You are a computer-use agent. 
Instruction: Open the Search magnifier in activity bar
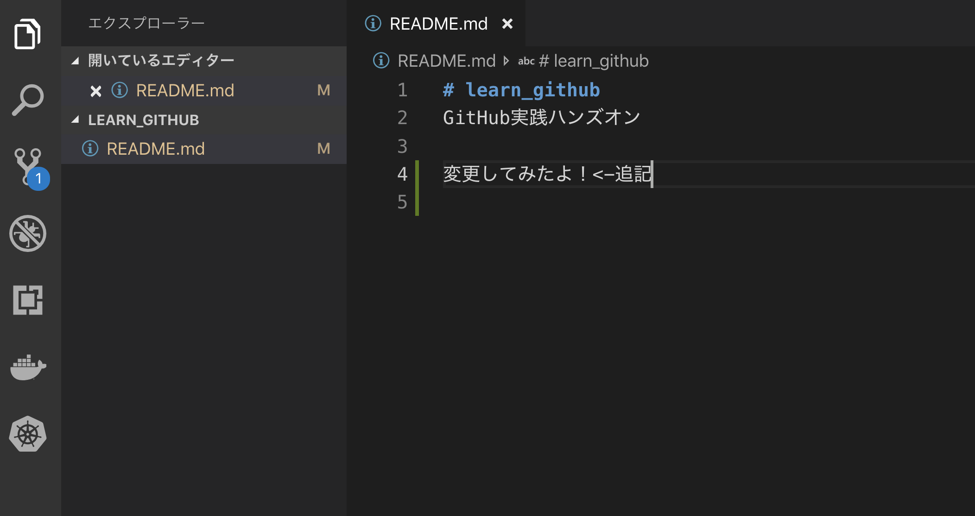[x=27, y=100]
